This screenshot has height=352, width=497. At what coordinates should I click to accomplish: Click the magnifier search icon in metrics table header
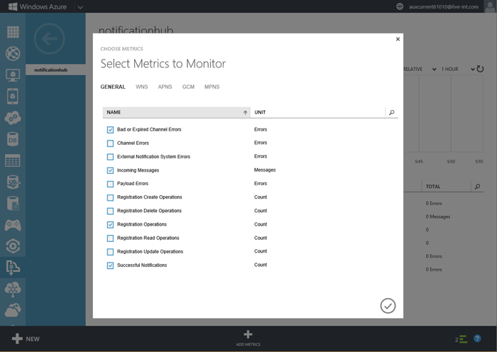point(392,112)
